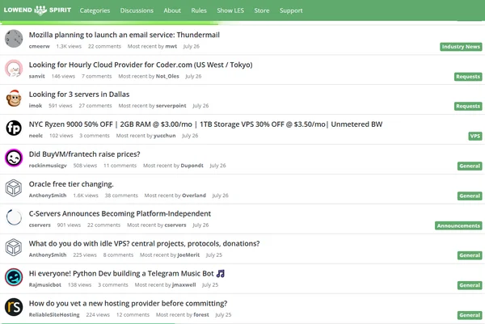
Task: Open the Hourly Cloud Provider for Coder.com thread
Action: [x=141, y=65]
